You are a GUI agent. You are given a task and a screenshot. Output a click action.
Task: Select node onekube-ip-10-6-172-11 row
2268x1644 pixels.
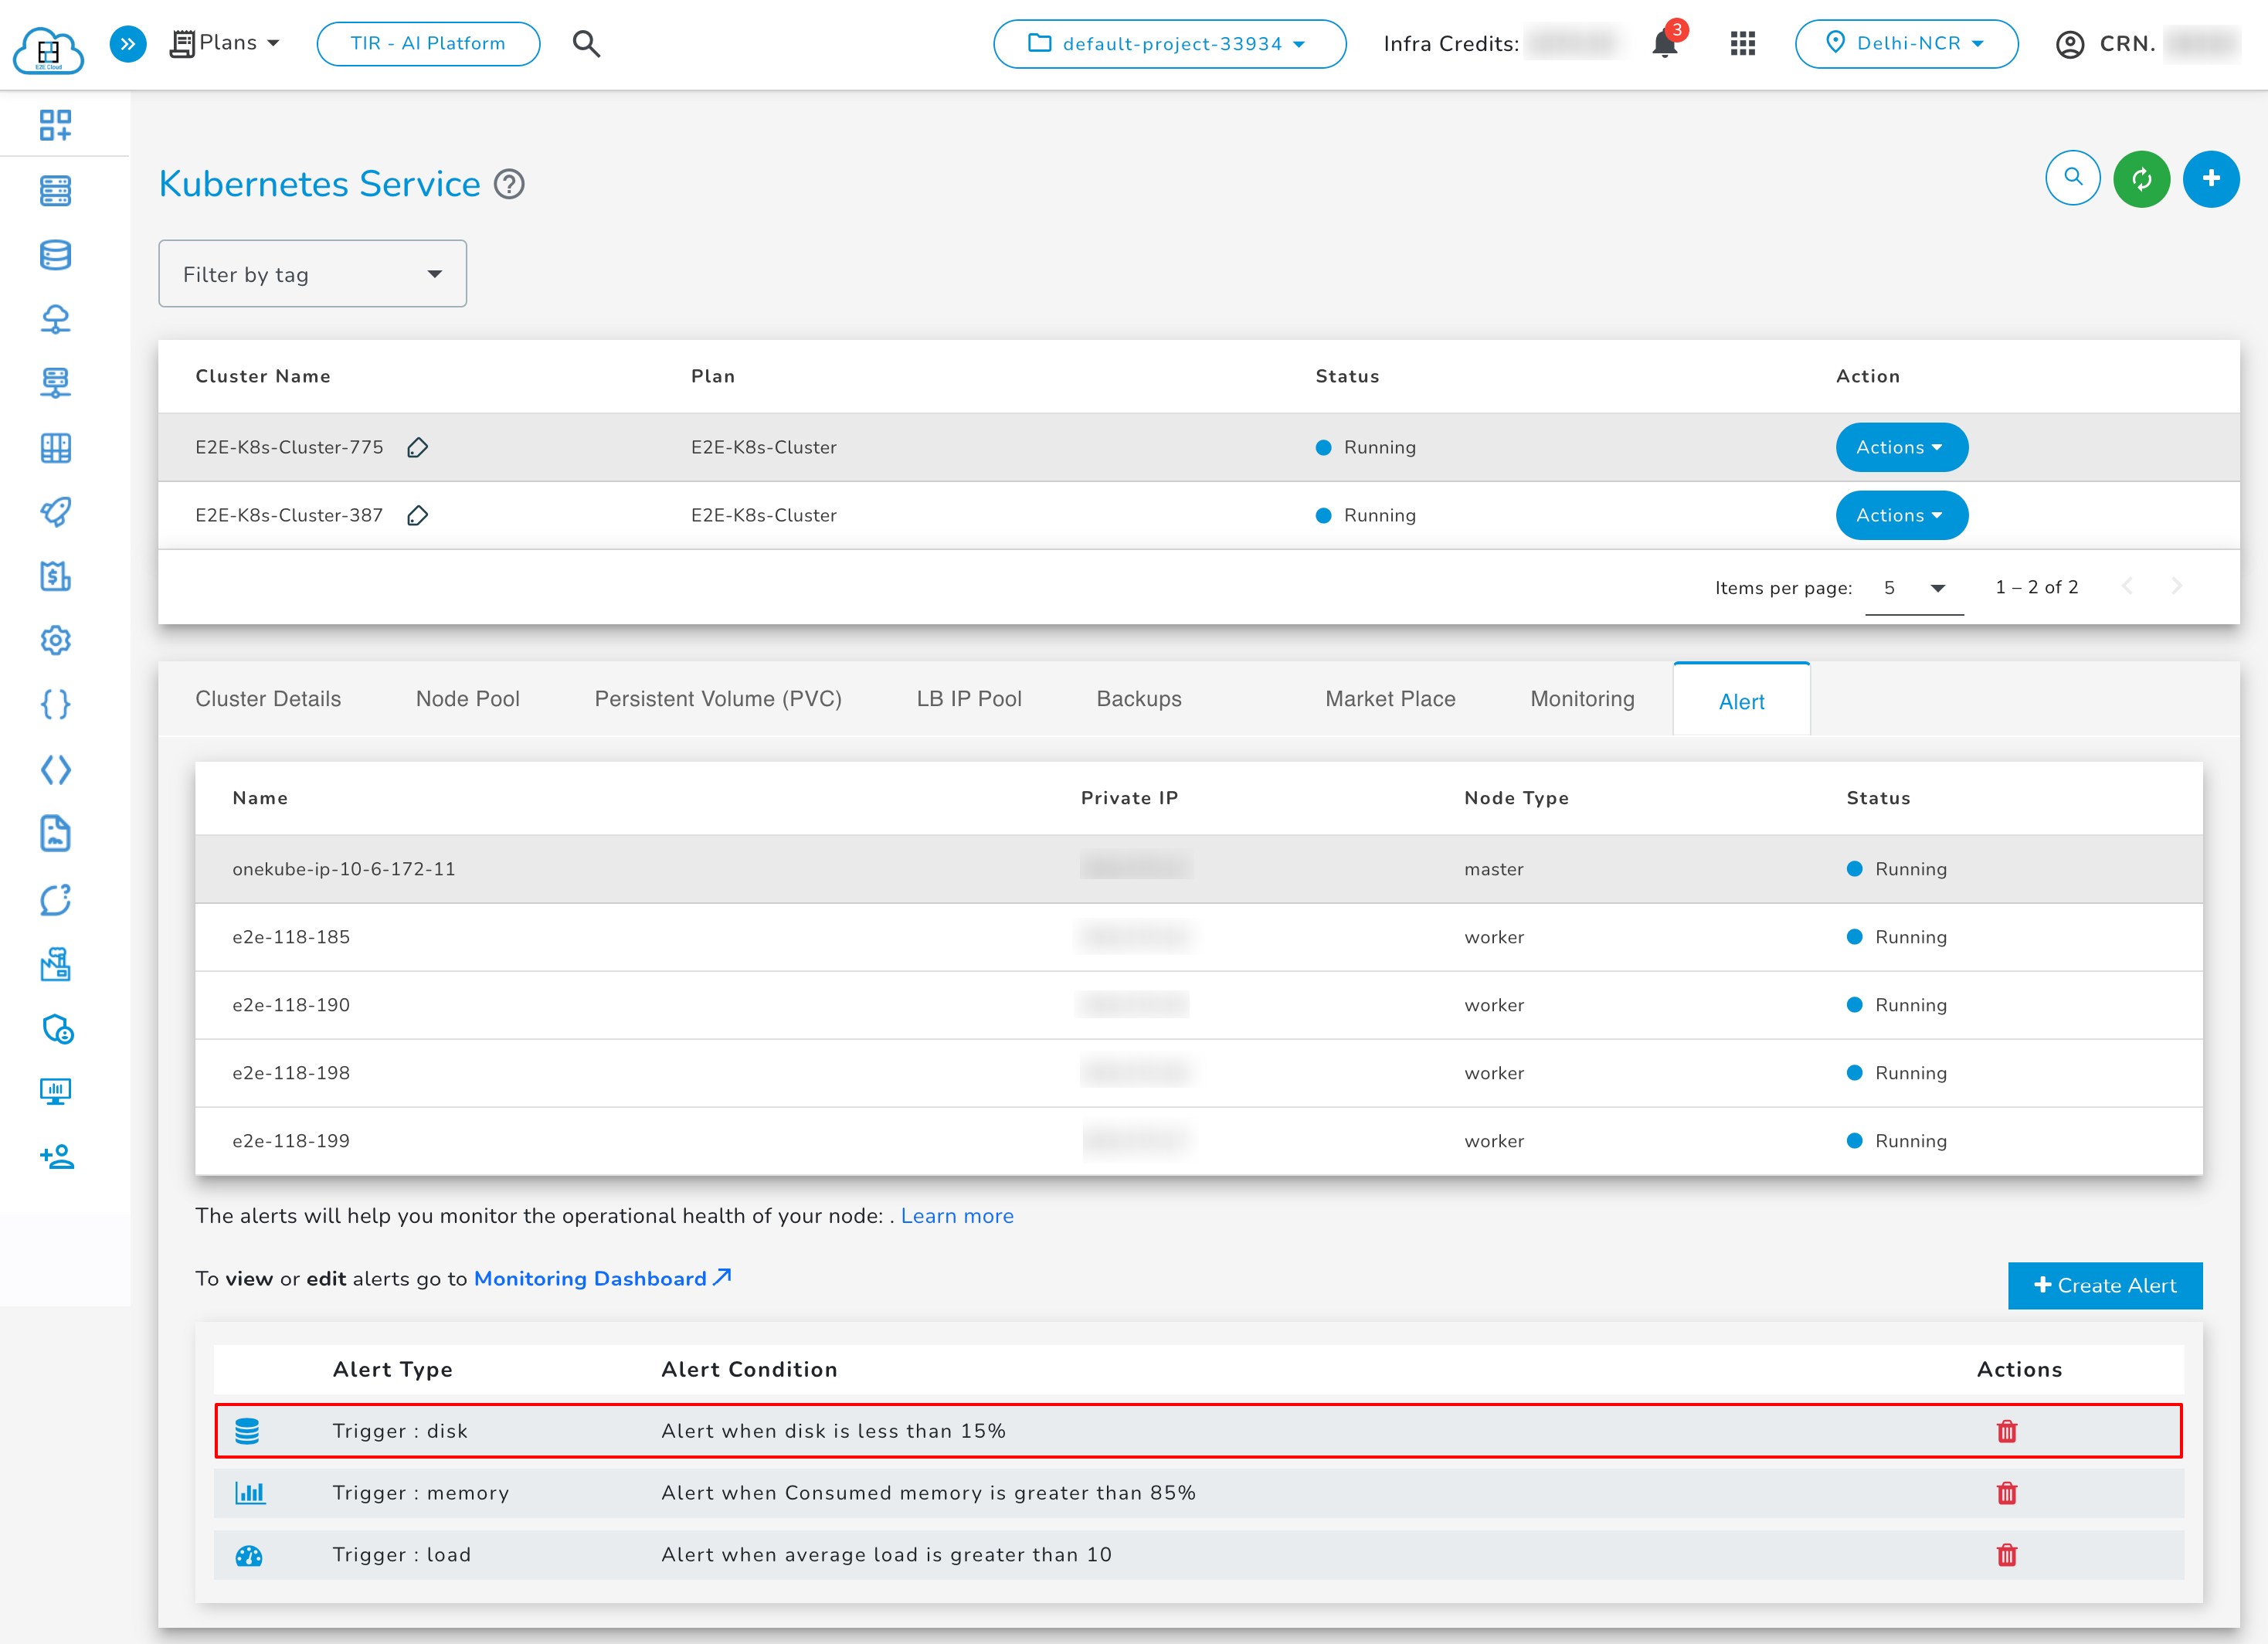click(1198, 869)
